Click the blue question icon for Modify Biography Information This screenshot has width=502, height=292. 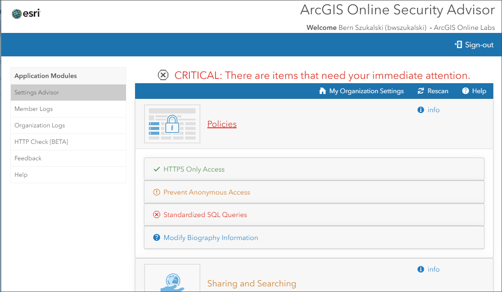[157, 237]
